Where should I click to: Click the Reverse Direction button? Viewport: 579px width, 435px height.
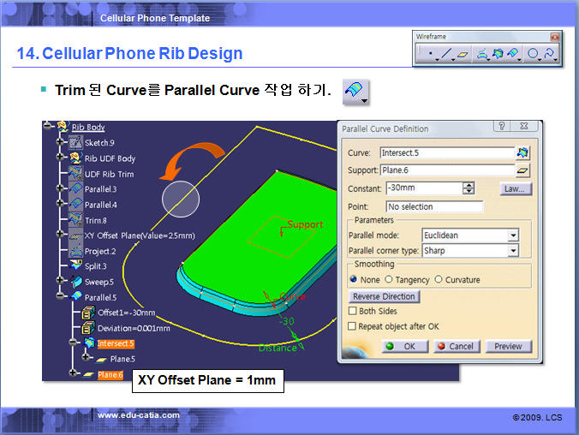(x=384, y=296)
